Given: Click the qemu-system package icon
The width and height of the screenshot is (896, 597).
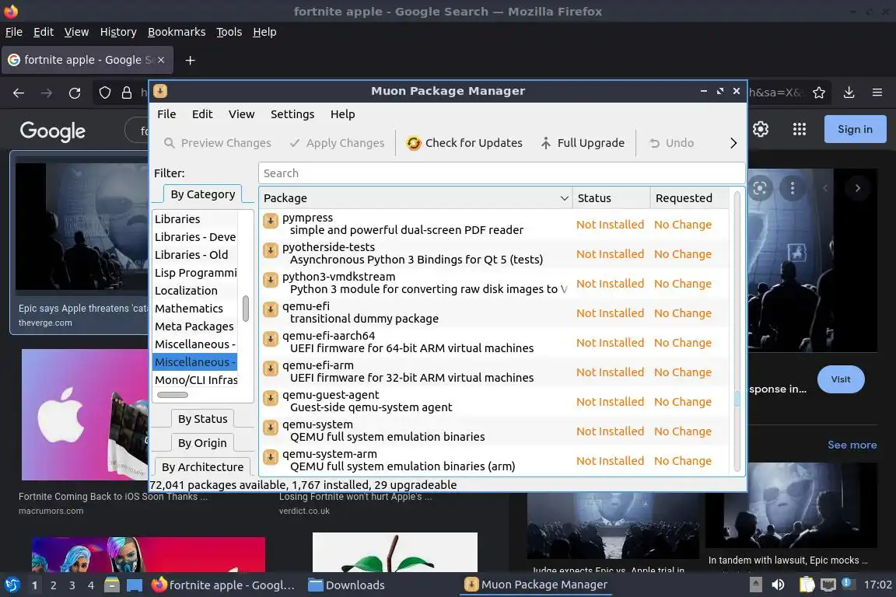Looking at the screenshot, I should click(271, 428).
